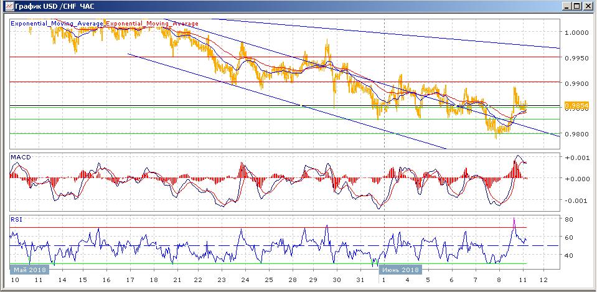Viewport: 597px width, 292px height.
Task: Click the -0.001 MACD scale label
Action: 576,200
